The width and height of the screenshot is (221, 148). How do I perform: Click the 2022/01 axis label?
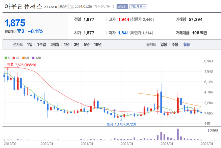pyautogui.click(x=127, y=144)
